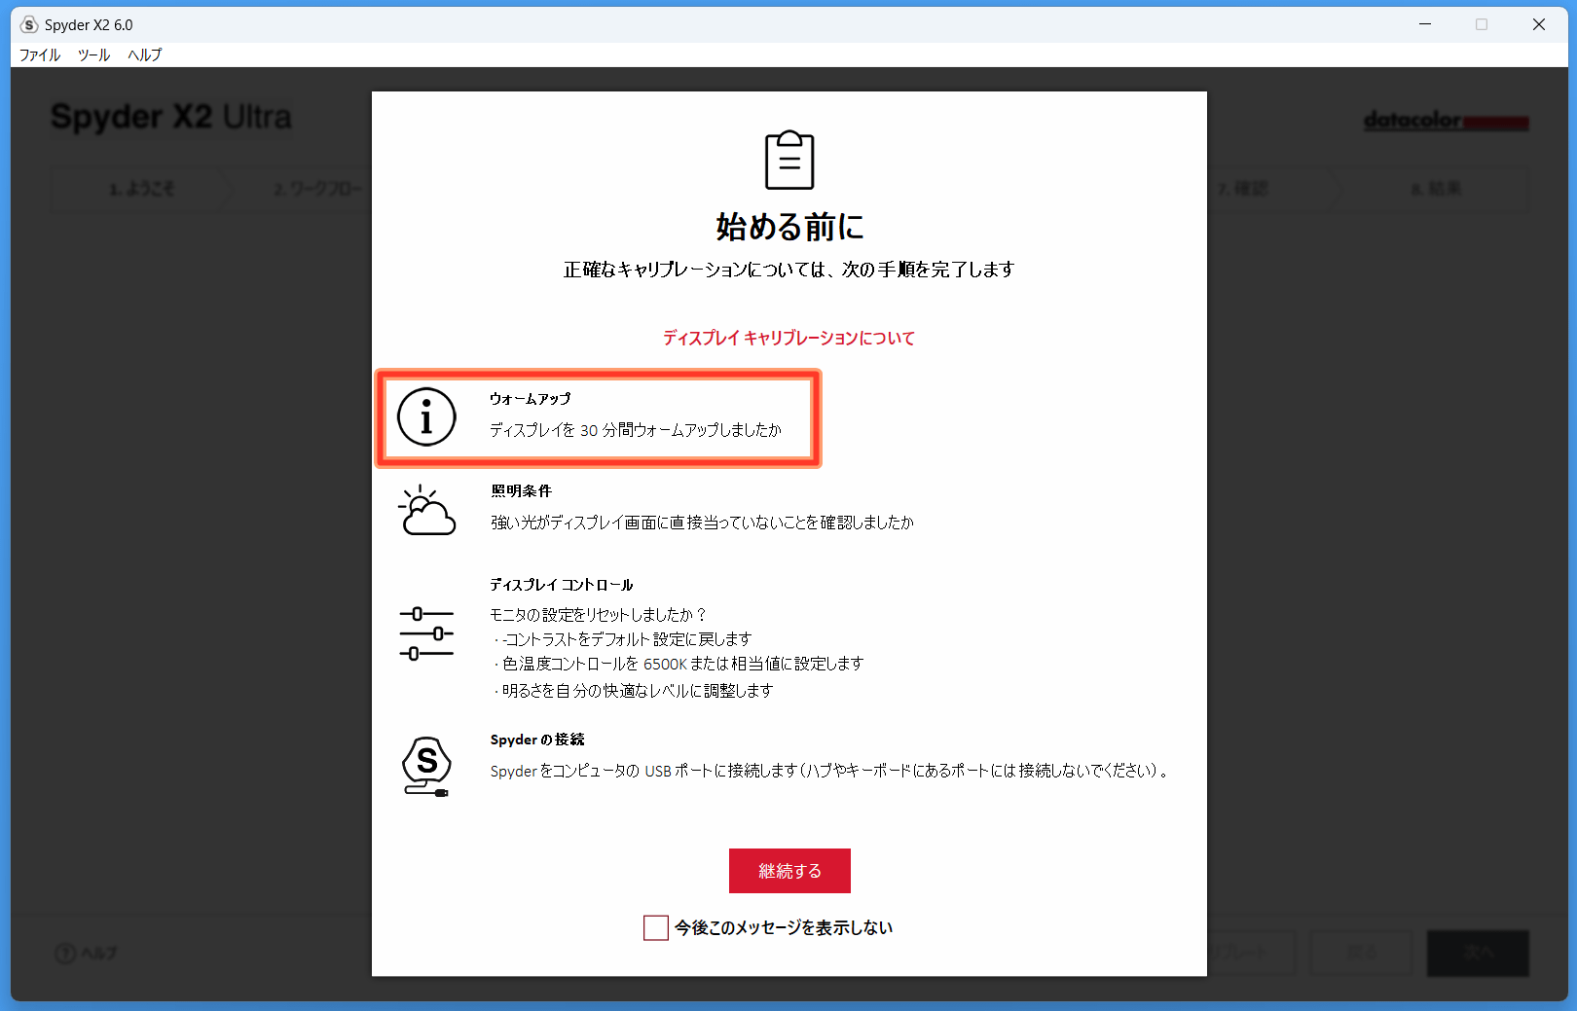Click the Spyder app icon in title bar
Image resolution: width=1577 pixels, height=1011 pixels.
[x=29, y=24]
